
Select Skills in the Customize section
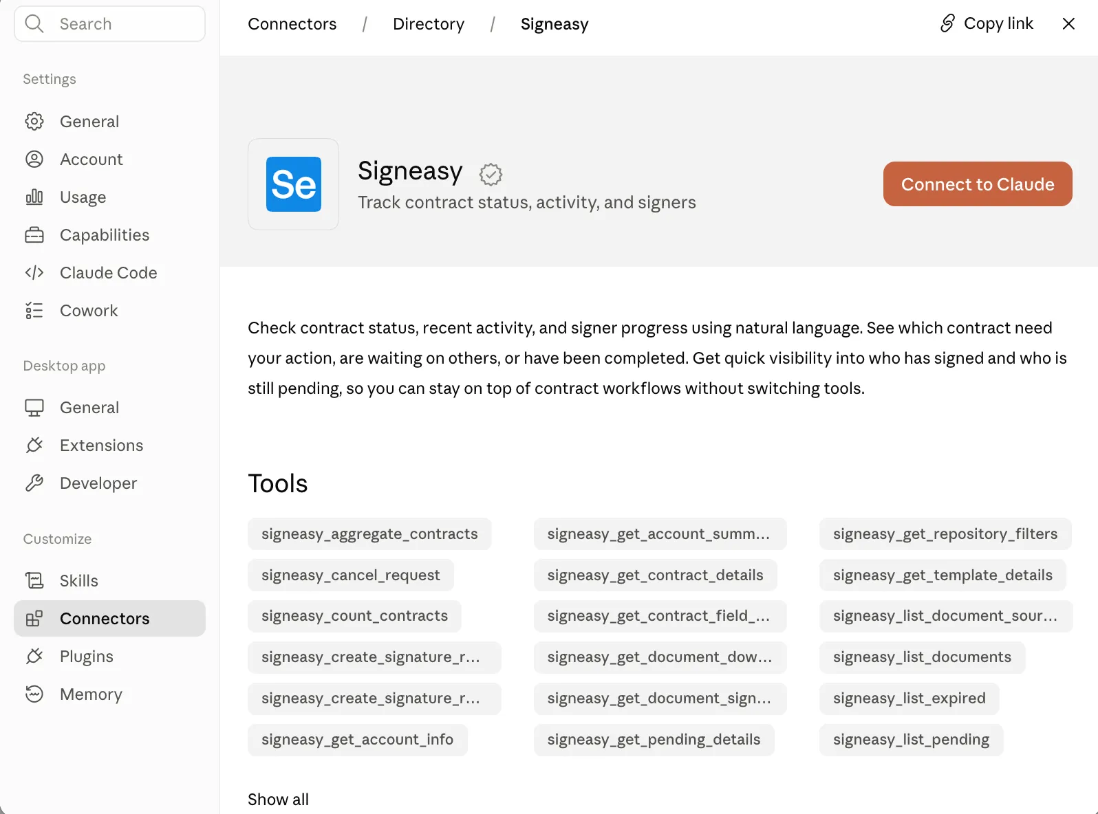pyautogui.click(x=109, y=581)
